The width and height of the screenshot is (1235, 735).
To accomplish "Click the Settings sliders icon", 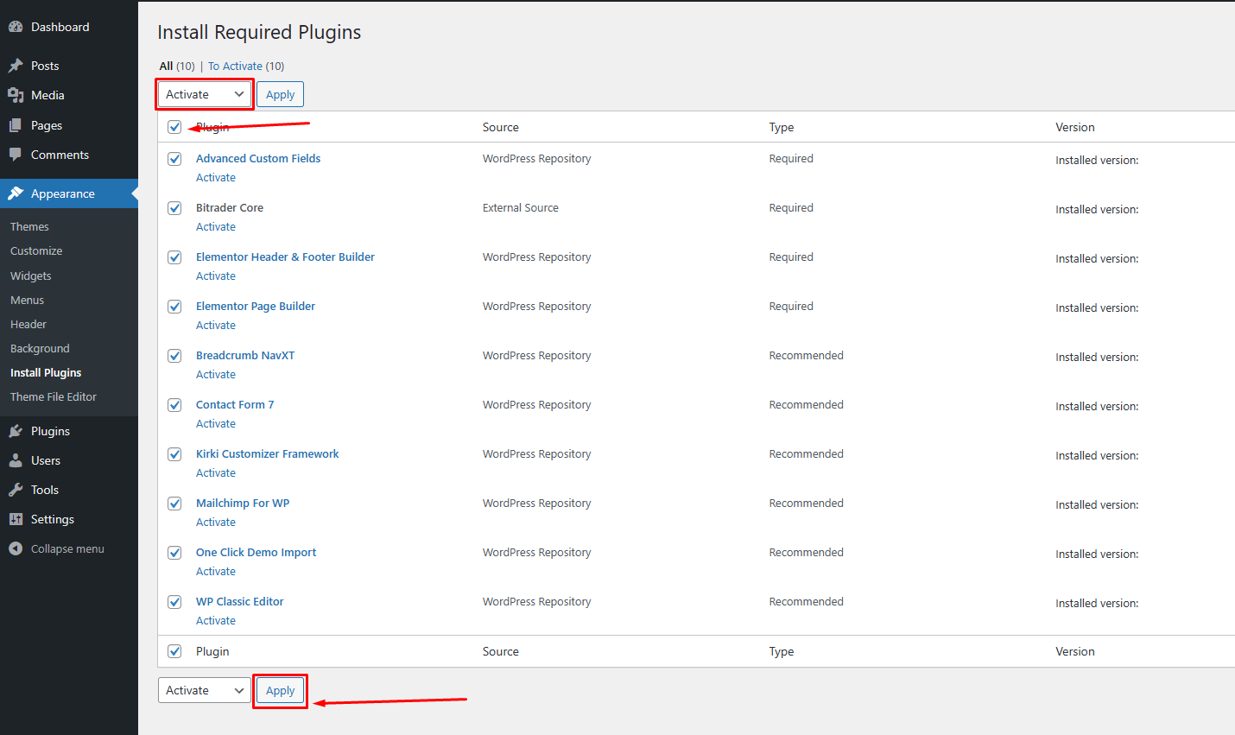I will pyautogui.click(x=16, y=519).
